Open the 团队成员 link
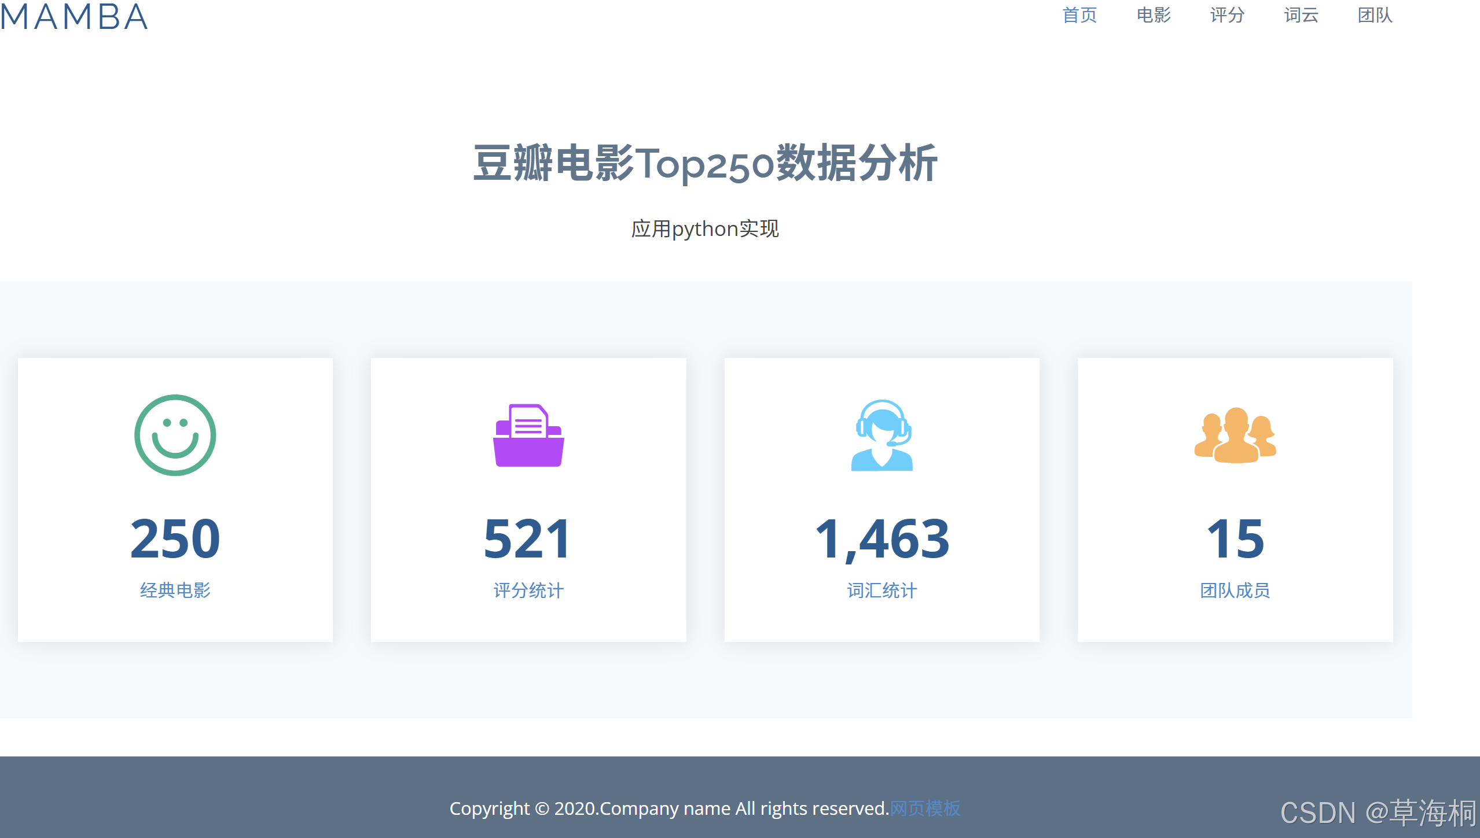 click(1235, 590)
